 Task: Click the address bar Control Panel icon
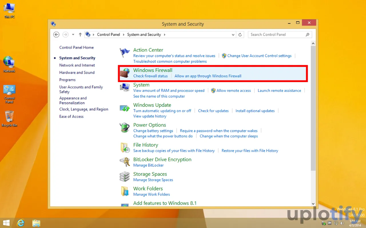click(88, 34)
